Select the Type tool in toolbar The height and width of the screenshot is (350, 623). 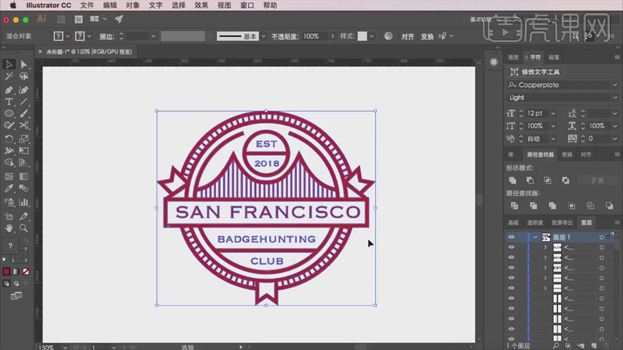[x=9, y=102]
